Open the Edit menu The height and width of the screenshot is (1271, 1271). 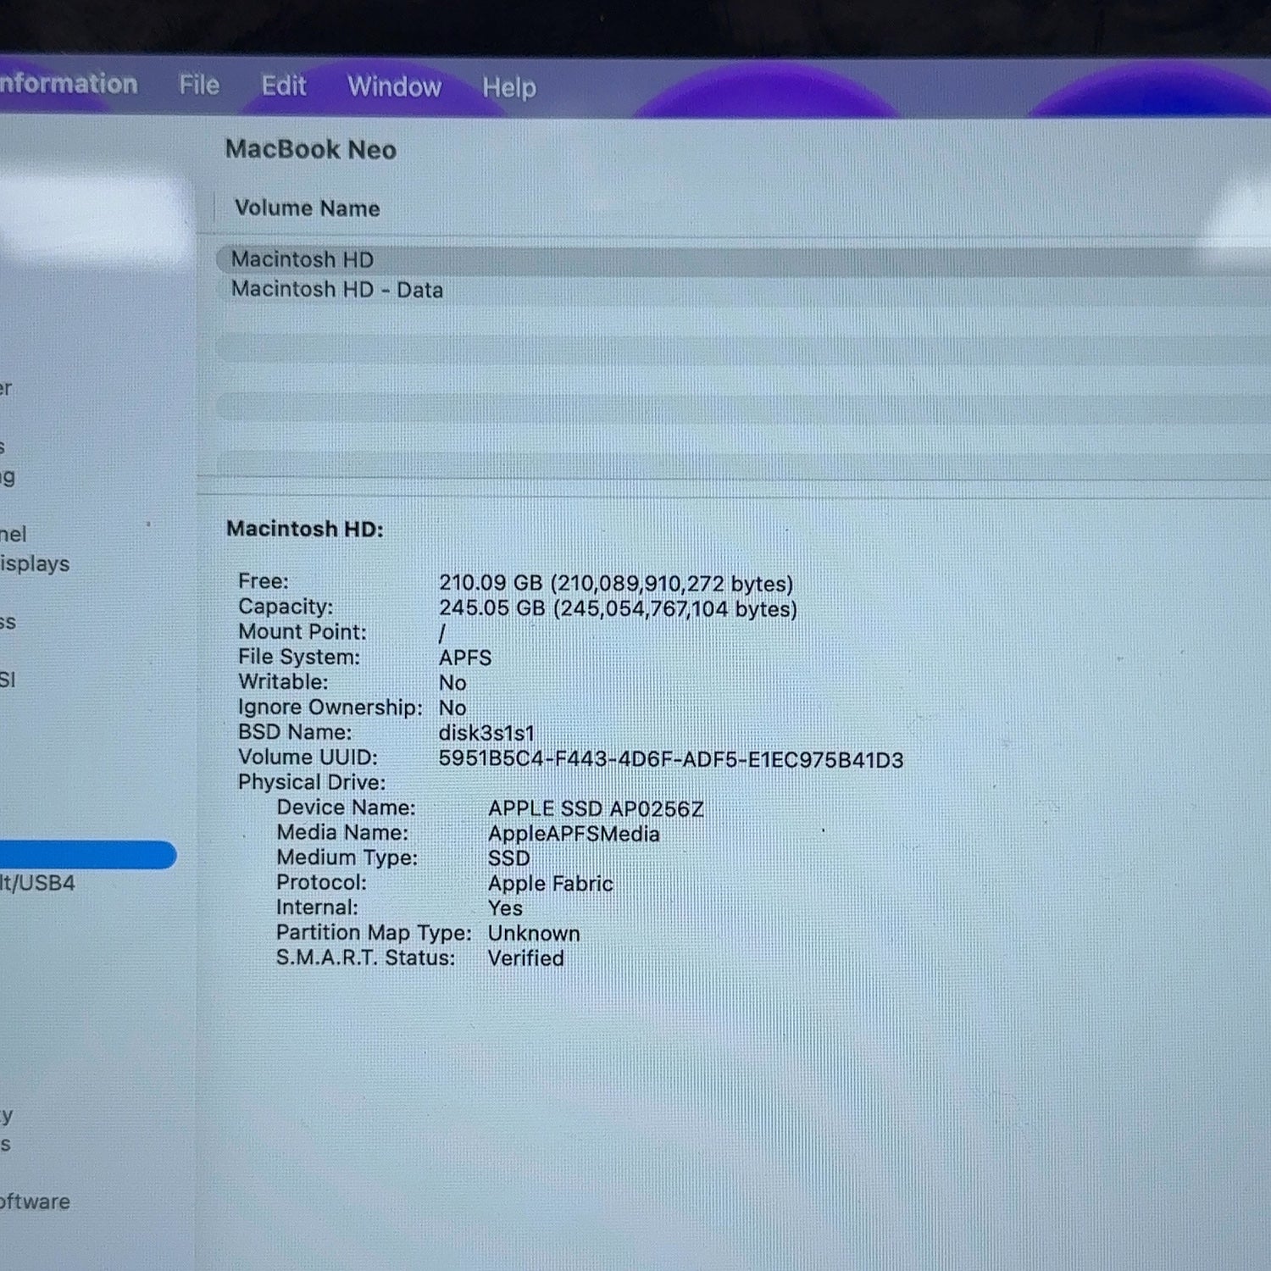(283, 86)
